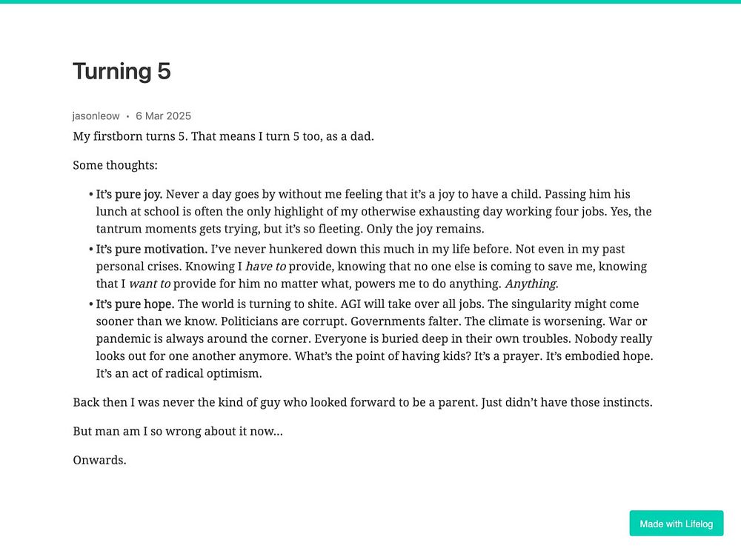This screenshot has height=551, width=741.
Task: Click the 6 Mar 2025 post date
Action: pos(164,116)
